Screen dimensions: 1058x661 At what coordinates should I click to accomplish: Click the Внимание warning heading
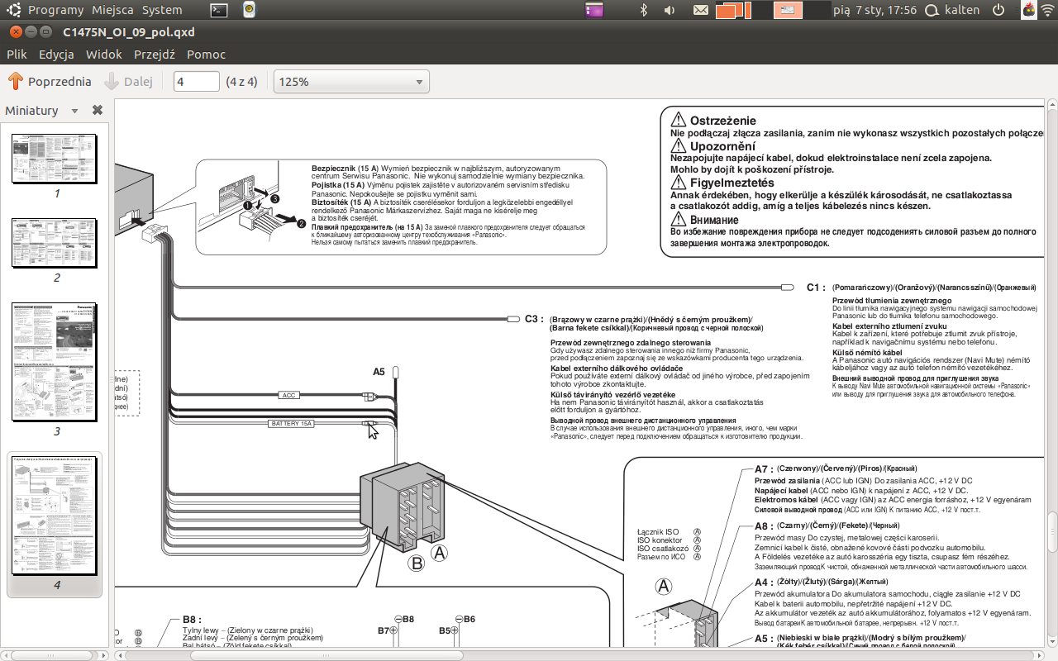click(x=714, y=220)
